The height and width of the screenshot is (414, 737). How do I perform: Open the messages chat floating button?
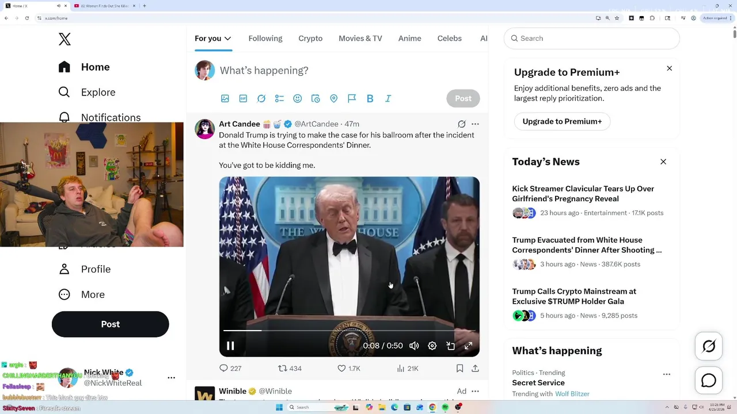709,381
